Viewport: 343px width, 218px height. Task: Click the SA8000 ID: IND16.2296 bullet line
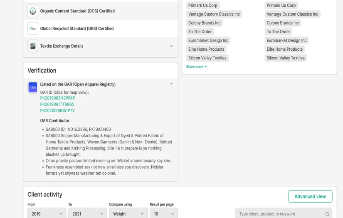pyautogui.click(x=78, y=129)
